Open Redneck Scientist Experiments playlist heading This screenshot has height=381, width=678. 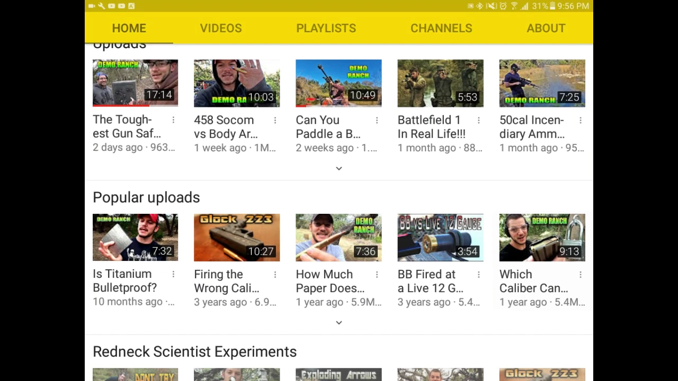(x=194, y=352)
